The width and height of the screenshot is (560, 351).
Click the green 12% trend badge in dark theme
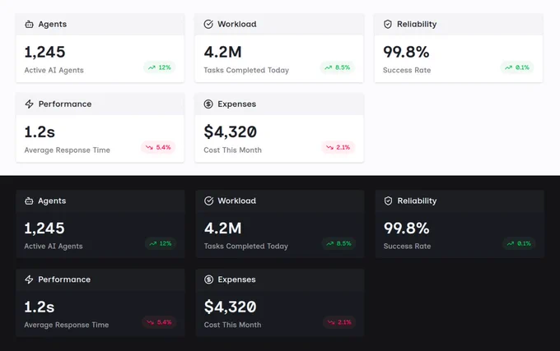(x=161, y=244)
